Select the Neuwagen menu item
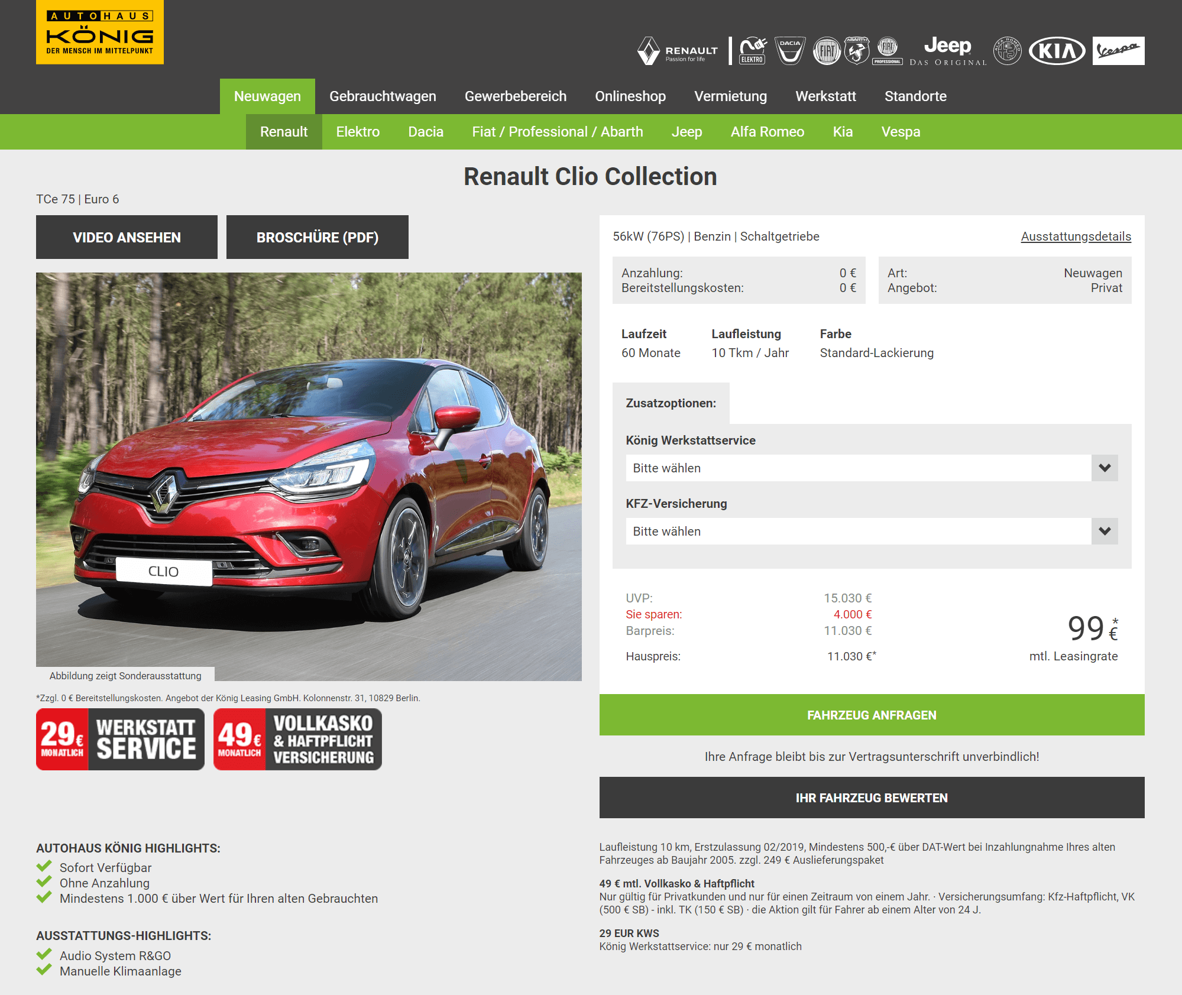The width and height of the screenshot is (1182, 995). pyautogui.click(x=267, y=96)
